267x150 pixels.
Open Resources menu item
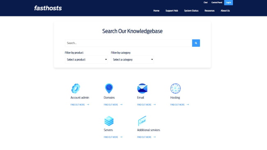pyautogui.click(x=209, y=11)
